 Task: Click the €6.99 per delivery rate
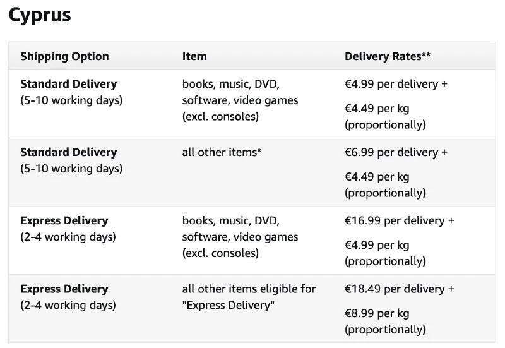[396, 152]
